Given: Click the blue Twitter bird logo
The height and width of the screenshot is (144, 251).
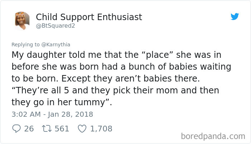Looking at the screenshot, I should click(x=235, y=17).
